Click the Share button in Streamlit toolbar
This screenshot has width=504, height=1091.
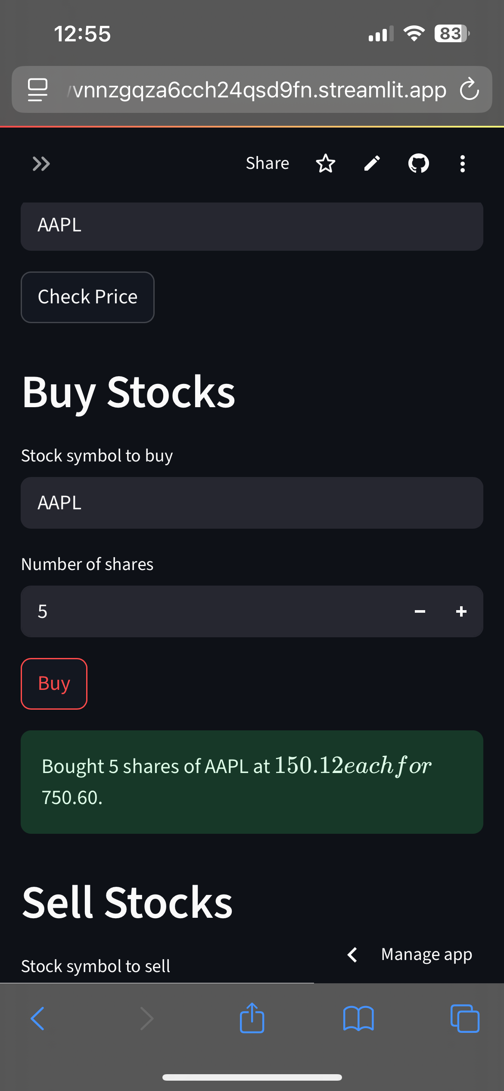point(268,163)
